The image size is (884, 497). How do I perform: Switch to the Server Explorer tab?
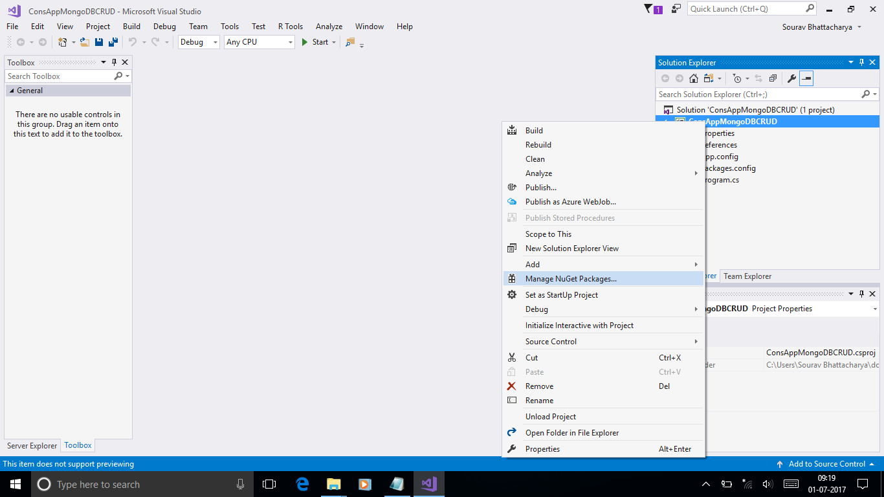(32, 445)
